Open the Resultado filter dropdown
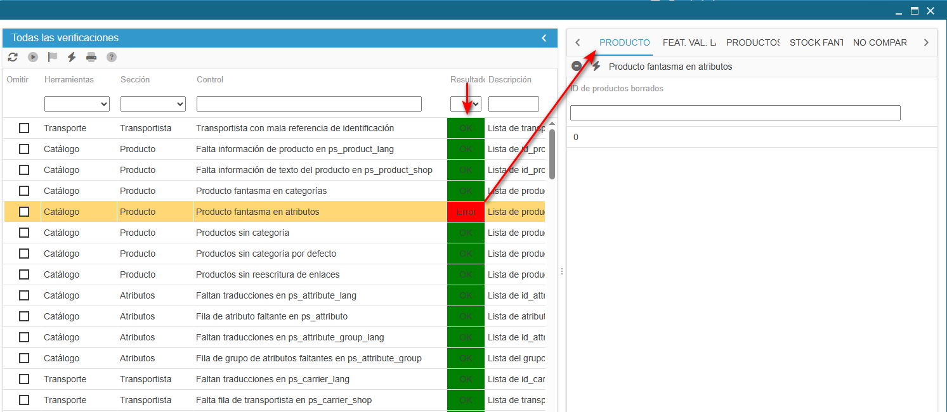Image resolution: width=947 pixels, height=412 pixels. [466, 104]
